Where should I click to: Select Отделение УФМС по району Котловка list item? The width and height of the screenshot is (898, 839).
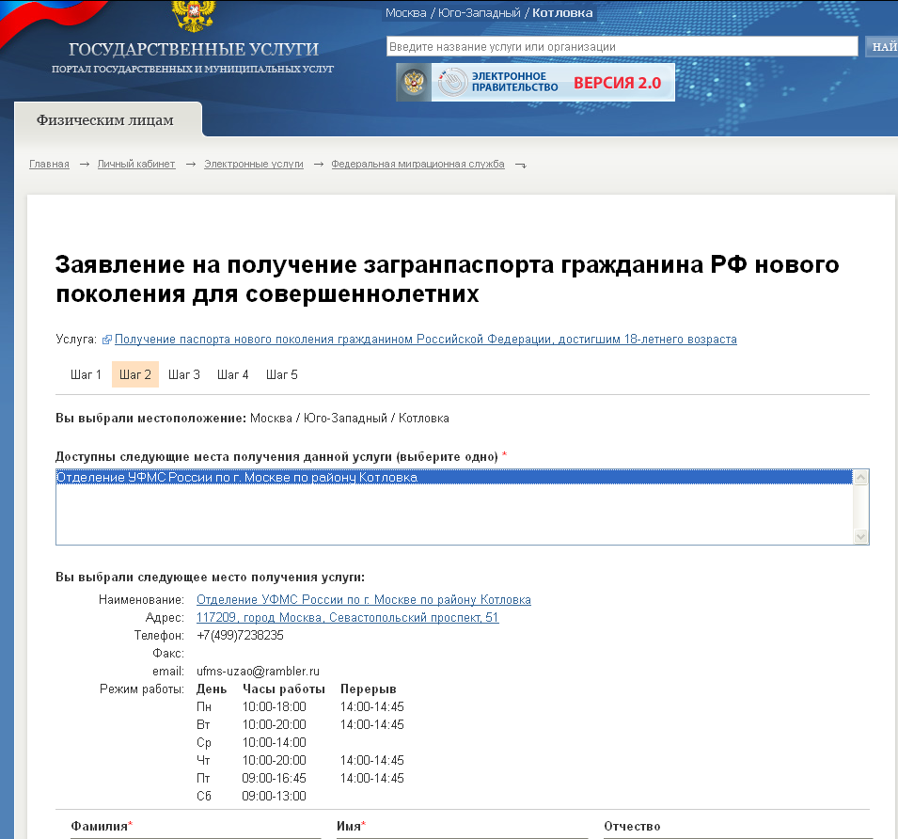454,477
